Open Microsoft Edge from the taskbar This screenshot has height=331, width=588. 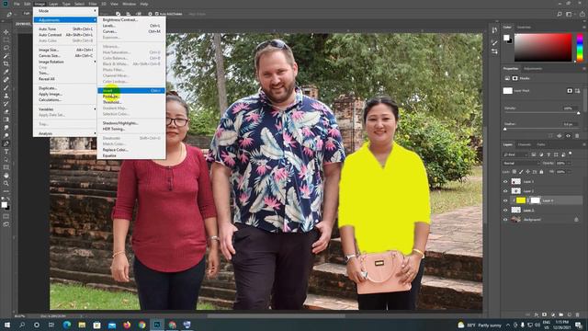pyautogui.click(x=67, y=325)
